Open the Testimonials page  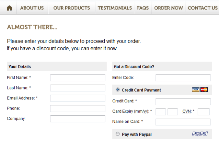click(x=115, y=8)
